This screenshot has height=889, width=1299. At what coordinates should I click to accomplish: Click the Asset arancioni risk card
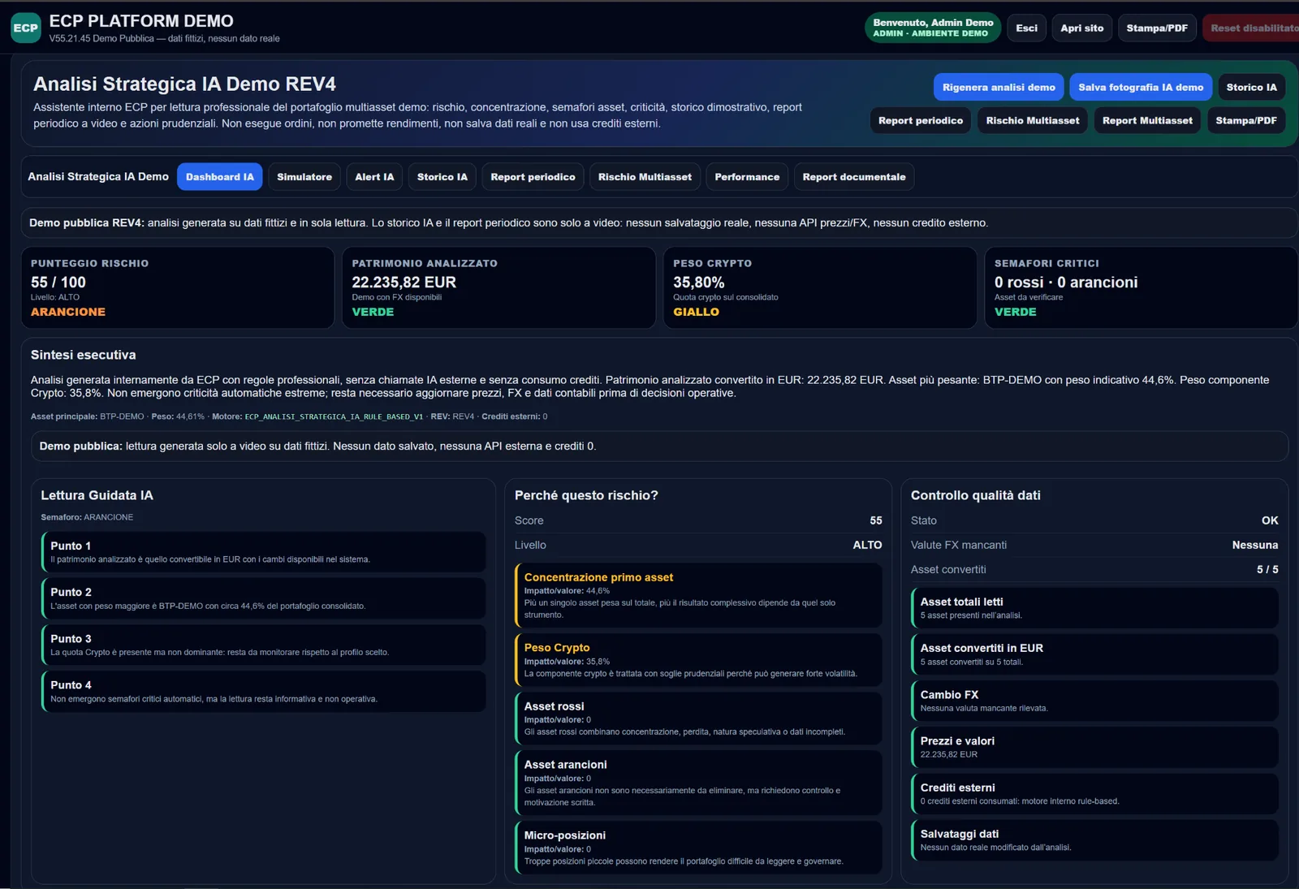click(698, 783)
